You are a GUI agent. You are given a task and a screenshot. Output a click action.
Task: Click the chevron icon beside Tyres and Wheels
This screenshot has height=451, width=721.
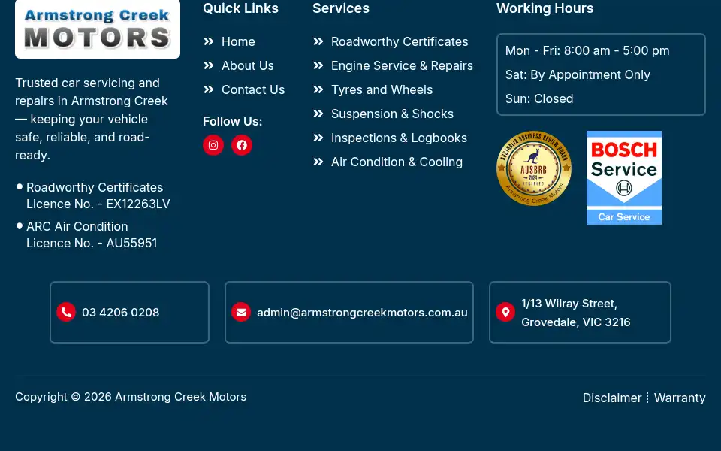[318, 89]
